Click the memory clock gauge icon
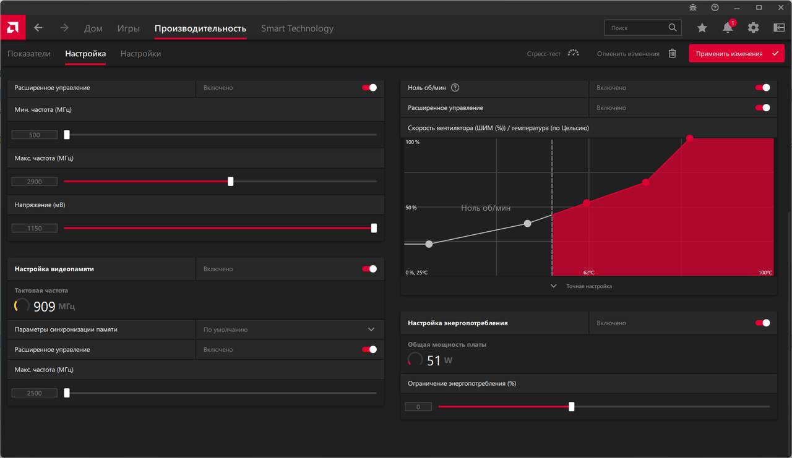Screen dimensions: 792x458 tap(22, 305)
